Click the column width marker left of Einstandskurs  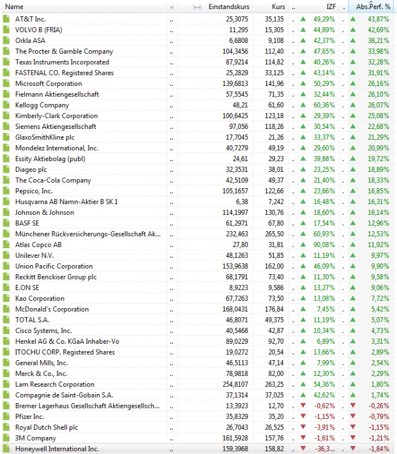coord(197,7)
